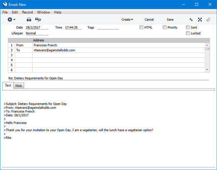Click address list scroll down arrow
Viewport: 217px width, 170px height.
[207, 70]
